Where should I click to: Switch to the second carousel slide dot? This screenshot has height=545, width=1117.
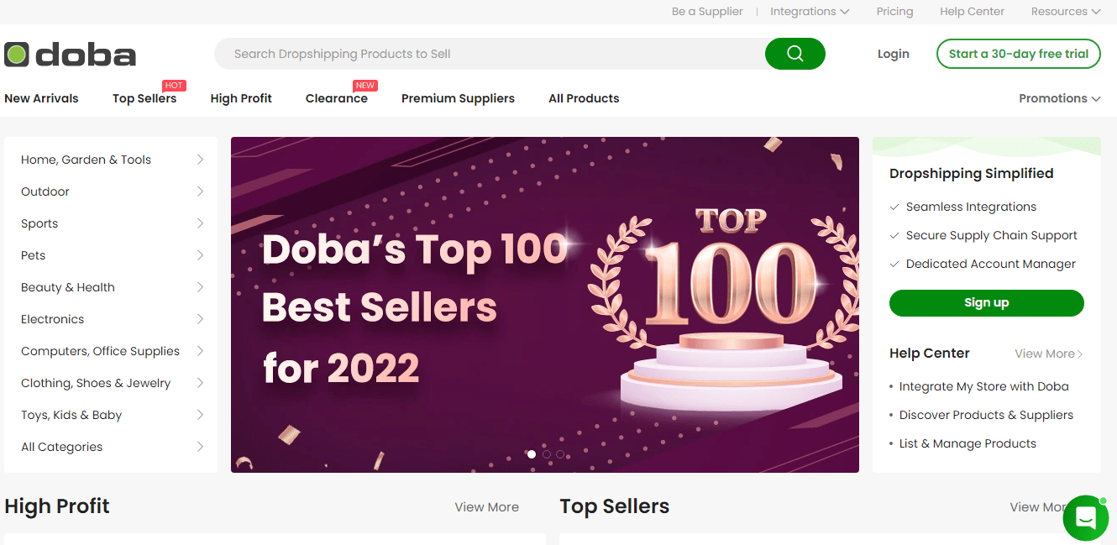[x=546, y=454]
